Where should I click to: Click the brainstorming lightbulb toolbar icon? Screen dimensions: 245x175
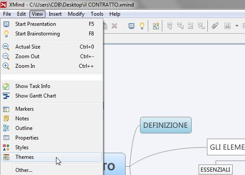tap(142, 26)
